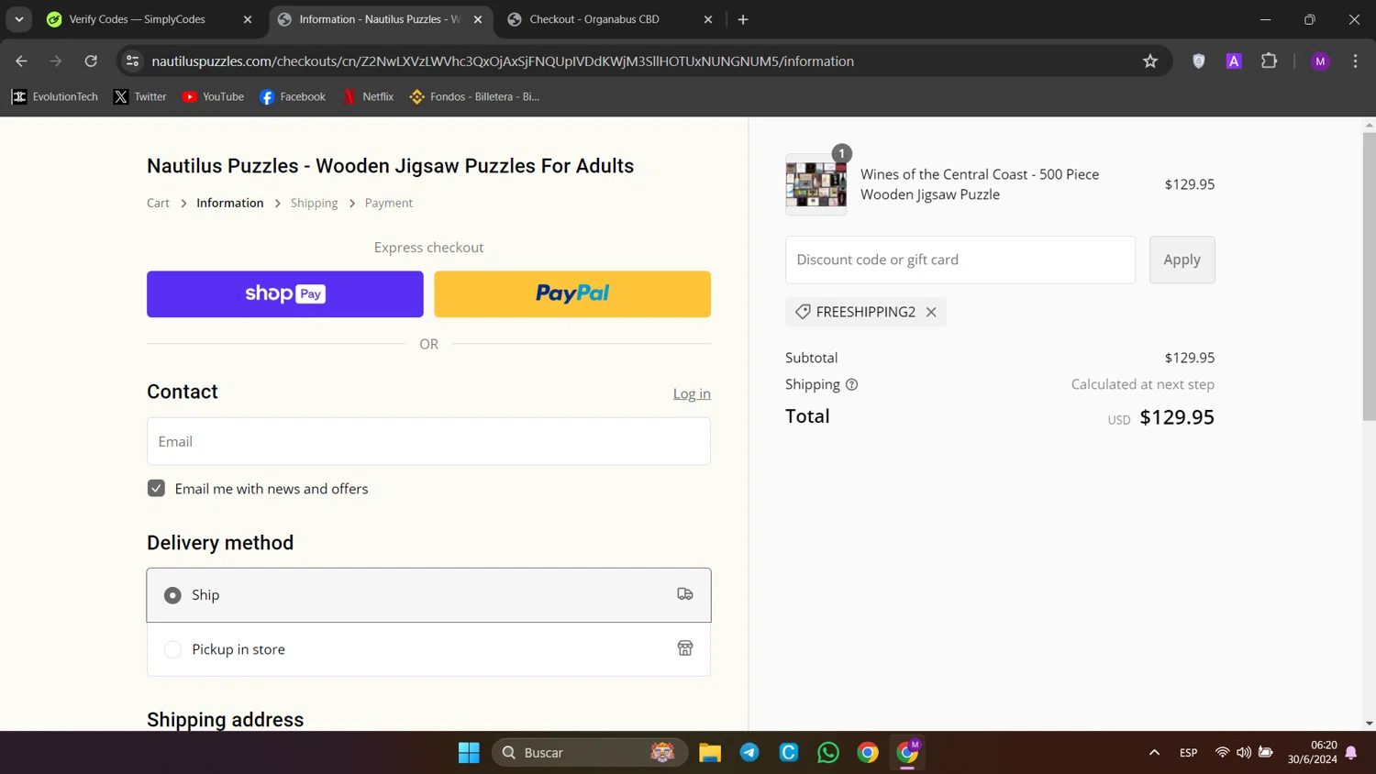Go back to Cart breadcrumb
This screenshot has height=774, width=1376.
(158, 203)
